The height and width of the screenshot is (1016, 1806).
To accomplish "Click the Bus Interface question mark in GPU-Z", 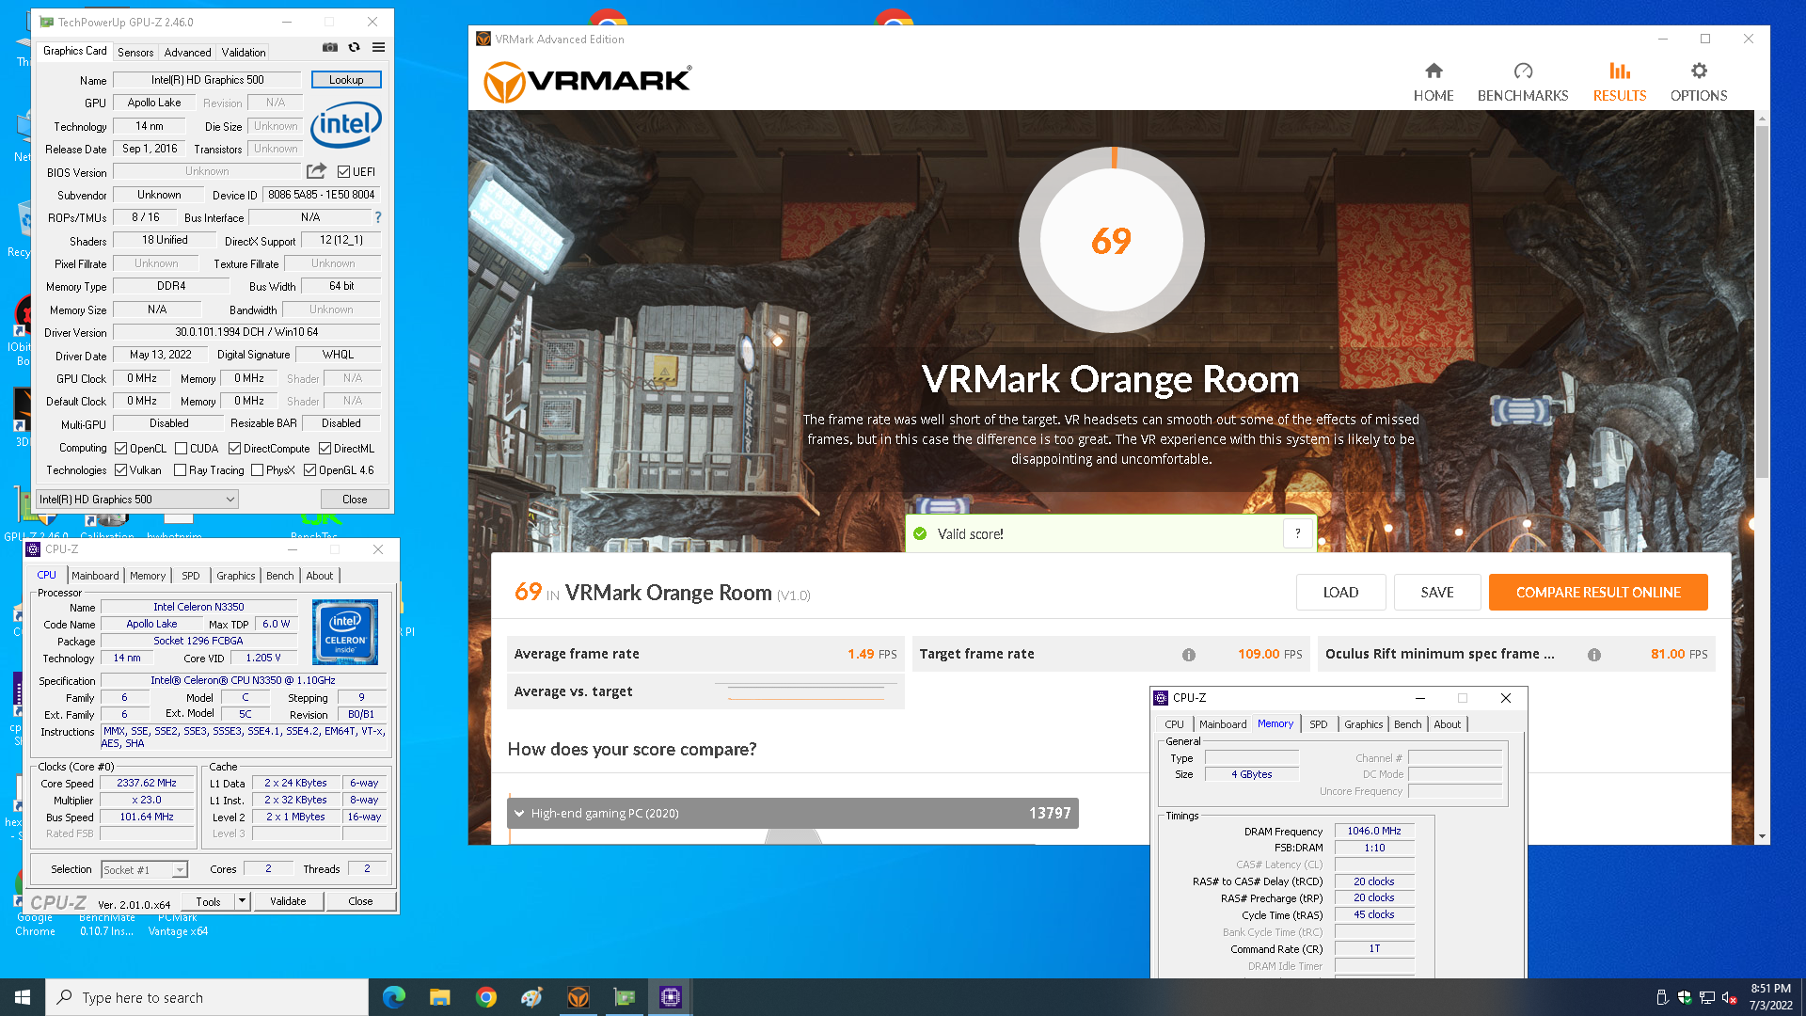I will pyautogui.click(x=378, y=217).
